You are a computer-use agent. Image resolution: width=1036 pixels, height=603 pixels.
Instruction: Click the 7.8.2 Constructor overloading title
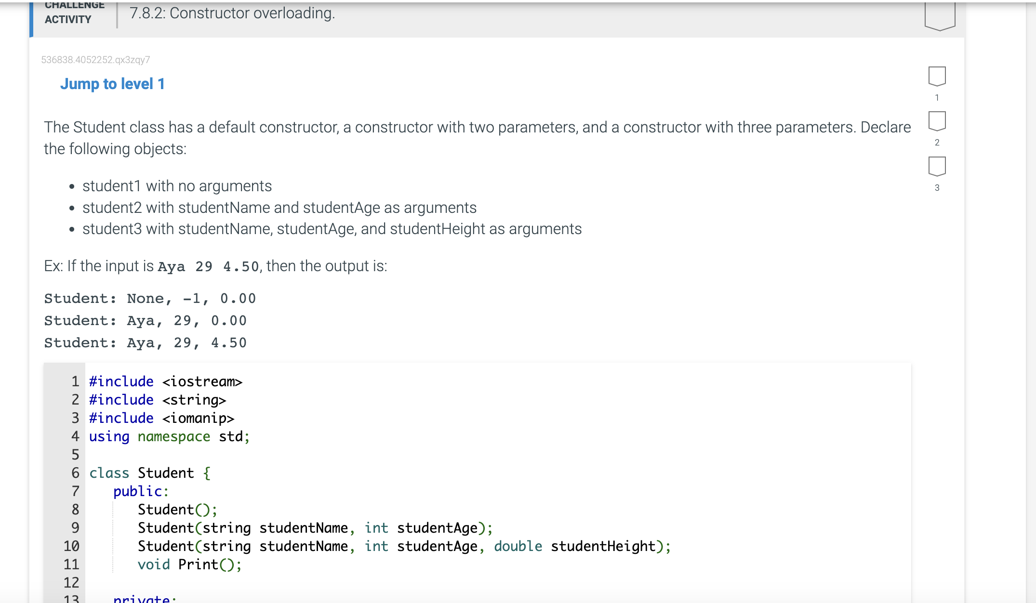pyautogui.click(x=232, y=13)
